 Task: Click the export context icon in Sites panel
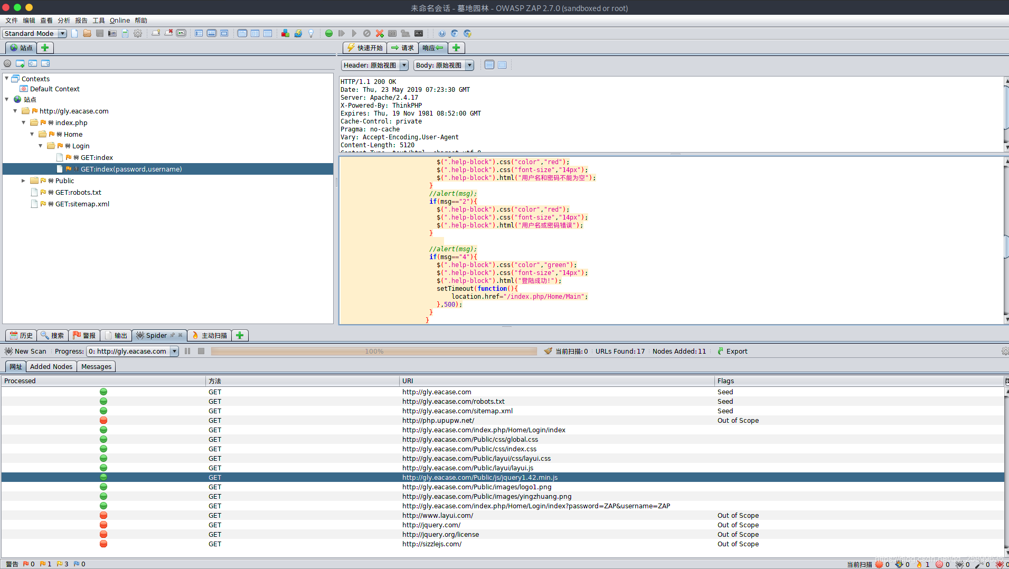pyautogui.click(x=45, y=63)
